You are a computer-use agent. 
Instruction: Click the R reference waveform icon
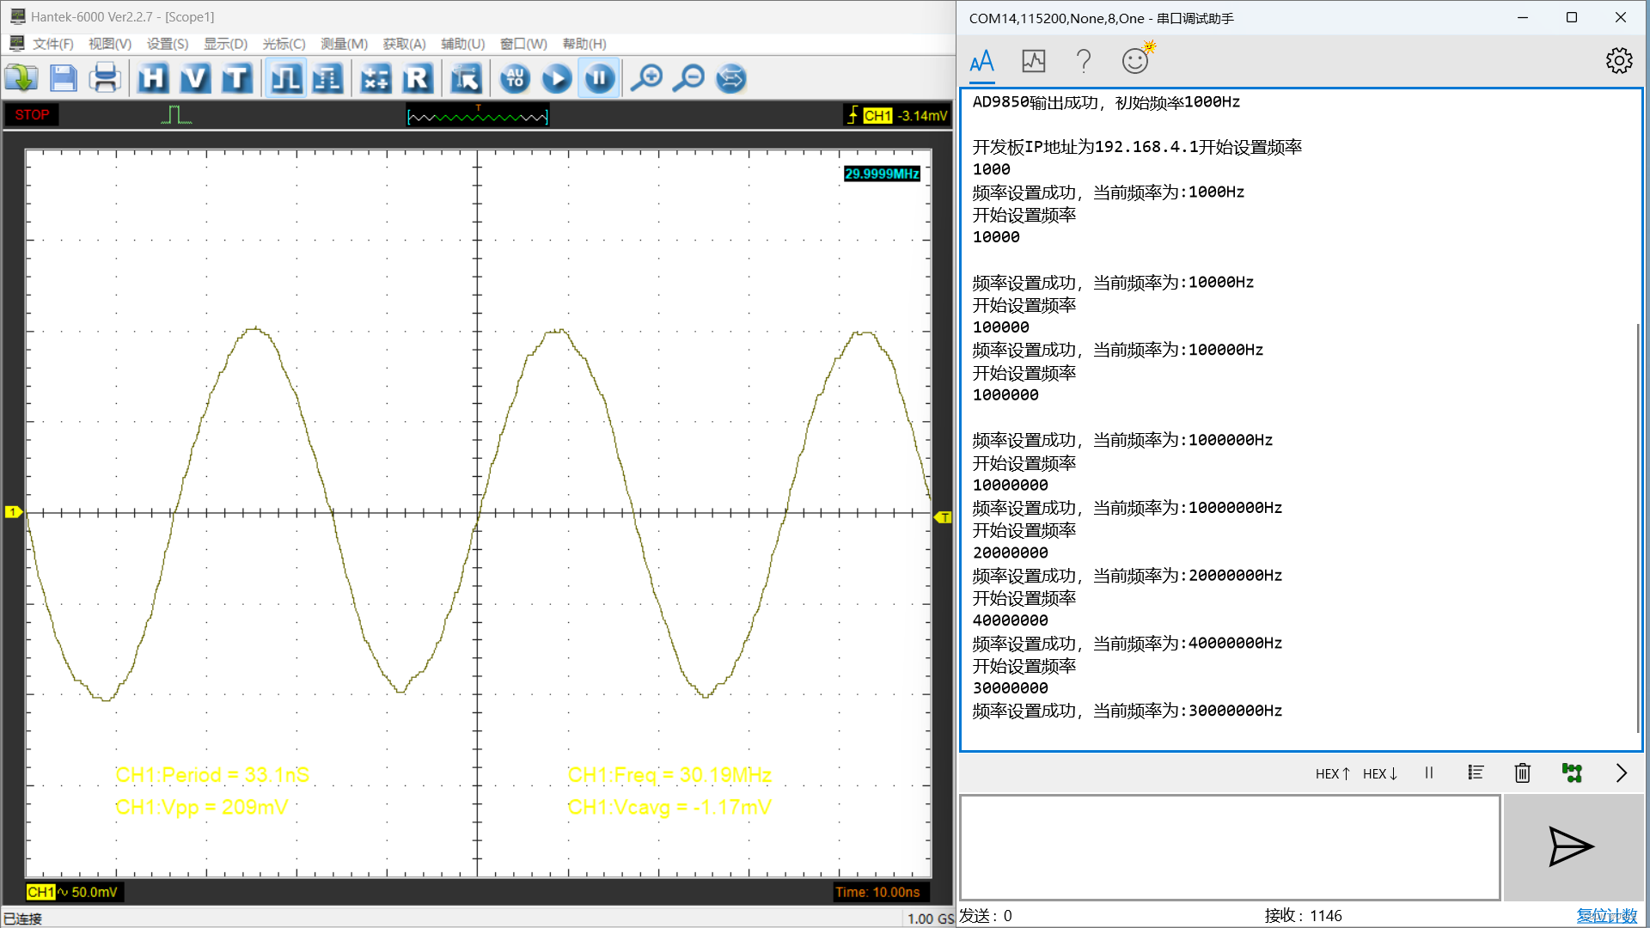pos(417,79)
